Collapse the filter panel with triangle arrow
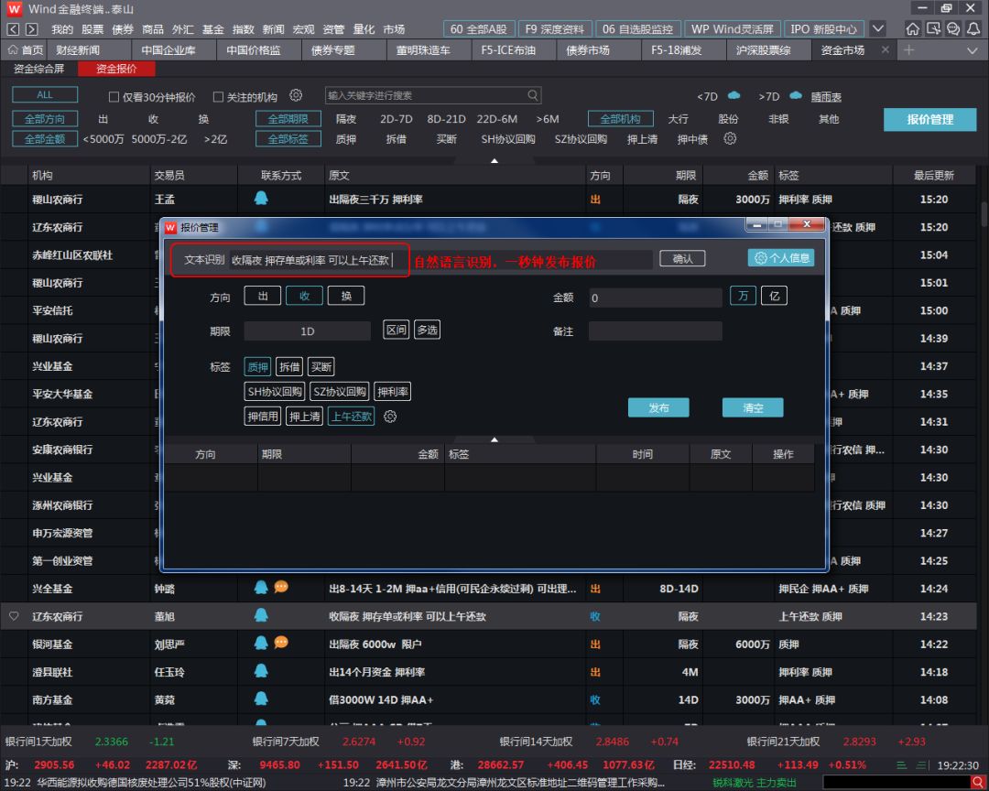Screen dimensions: 989x791 [x=494, y=161]
